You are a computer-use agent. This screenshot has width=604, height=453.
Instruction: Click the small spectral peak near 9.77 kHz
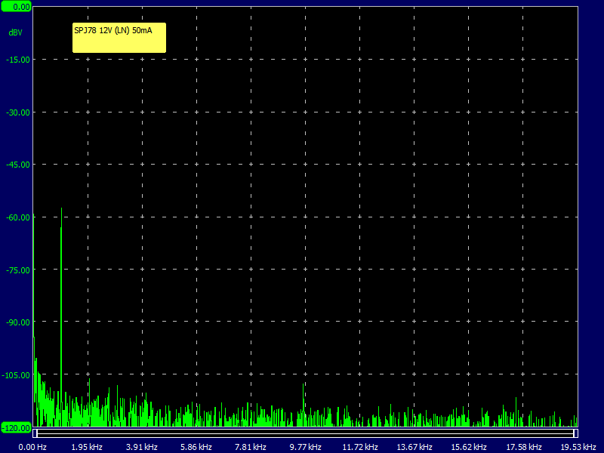pyautogui.click(x=304, y=405)
